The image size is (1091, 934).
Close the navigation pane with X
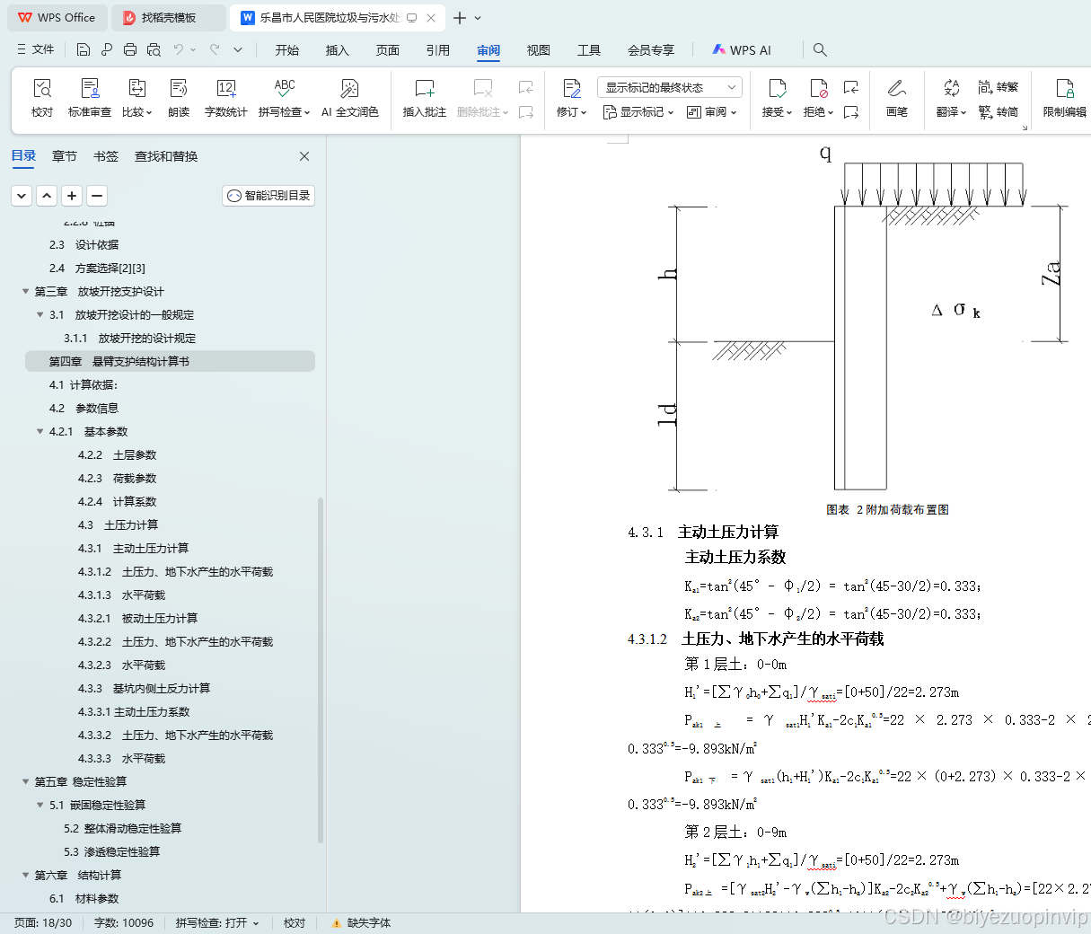pos(304,156)
